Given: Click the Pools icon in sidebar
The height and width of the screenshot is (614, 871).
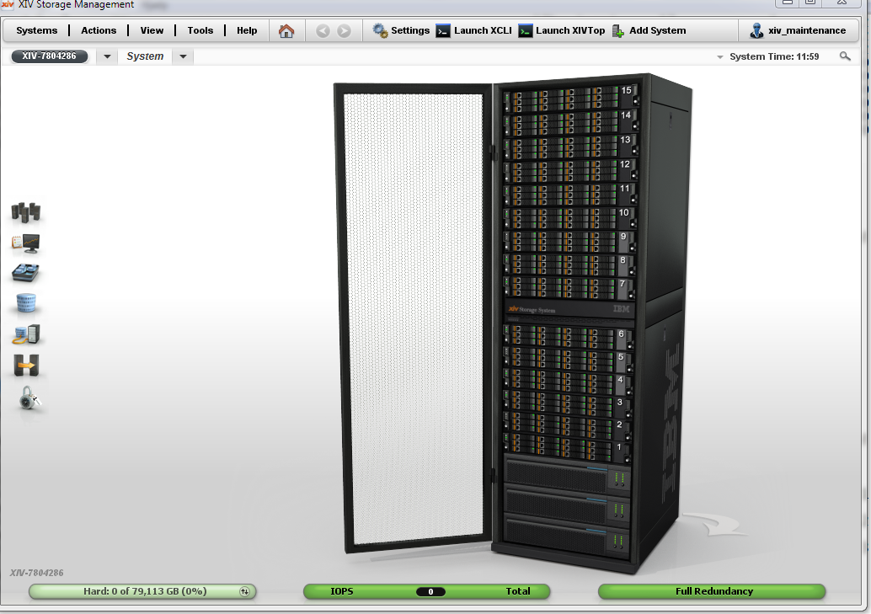Looking at the screenshot, I should pyautogui.click(x=26, y=273).
